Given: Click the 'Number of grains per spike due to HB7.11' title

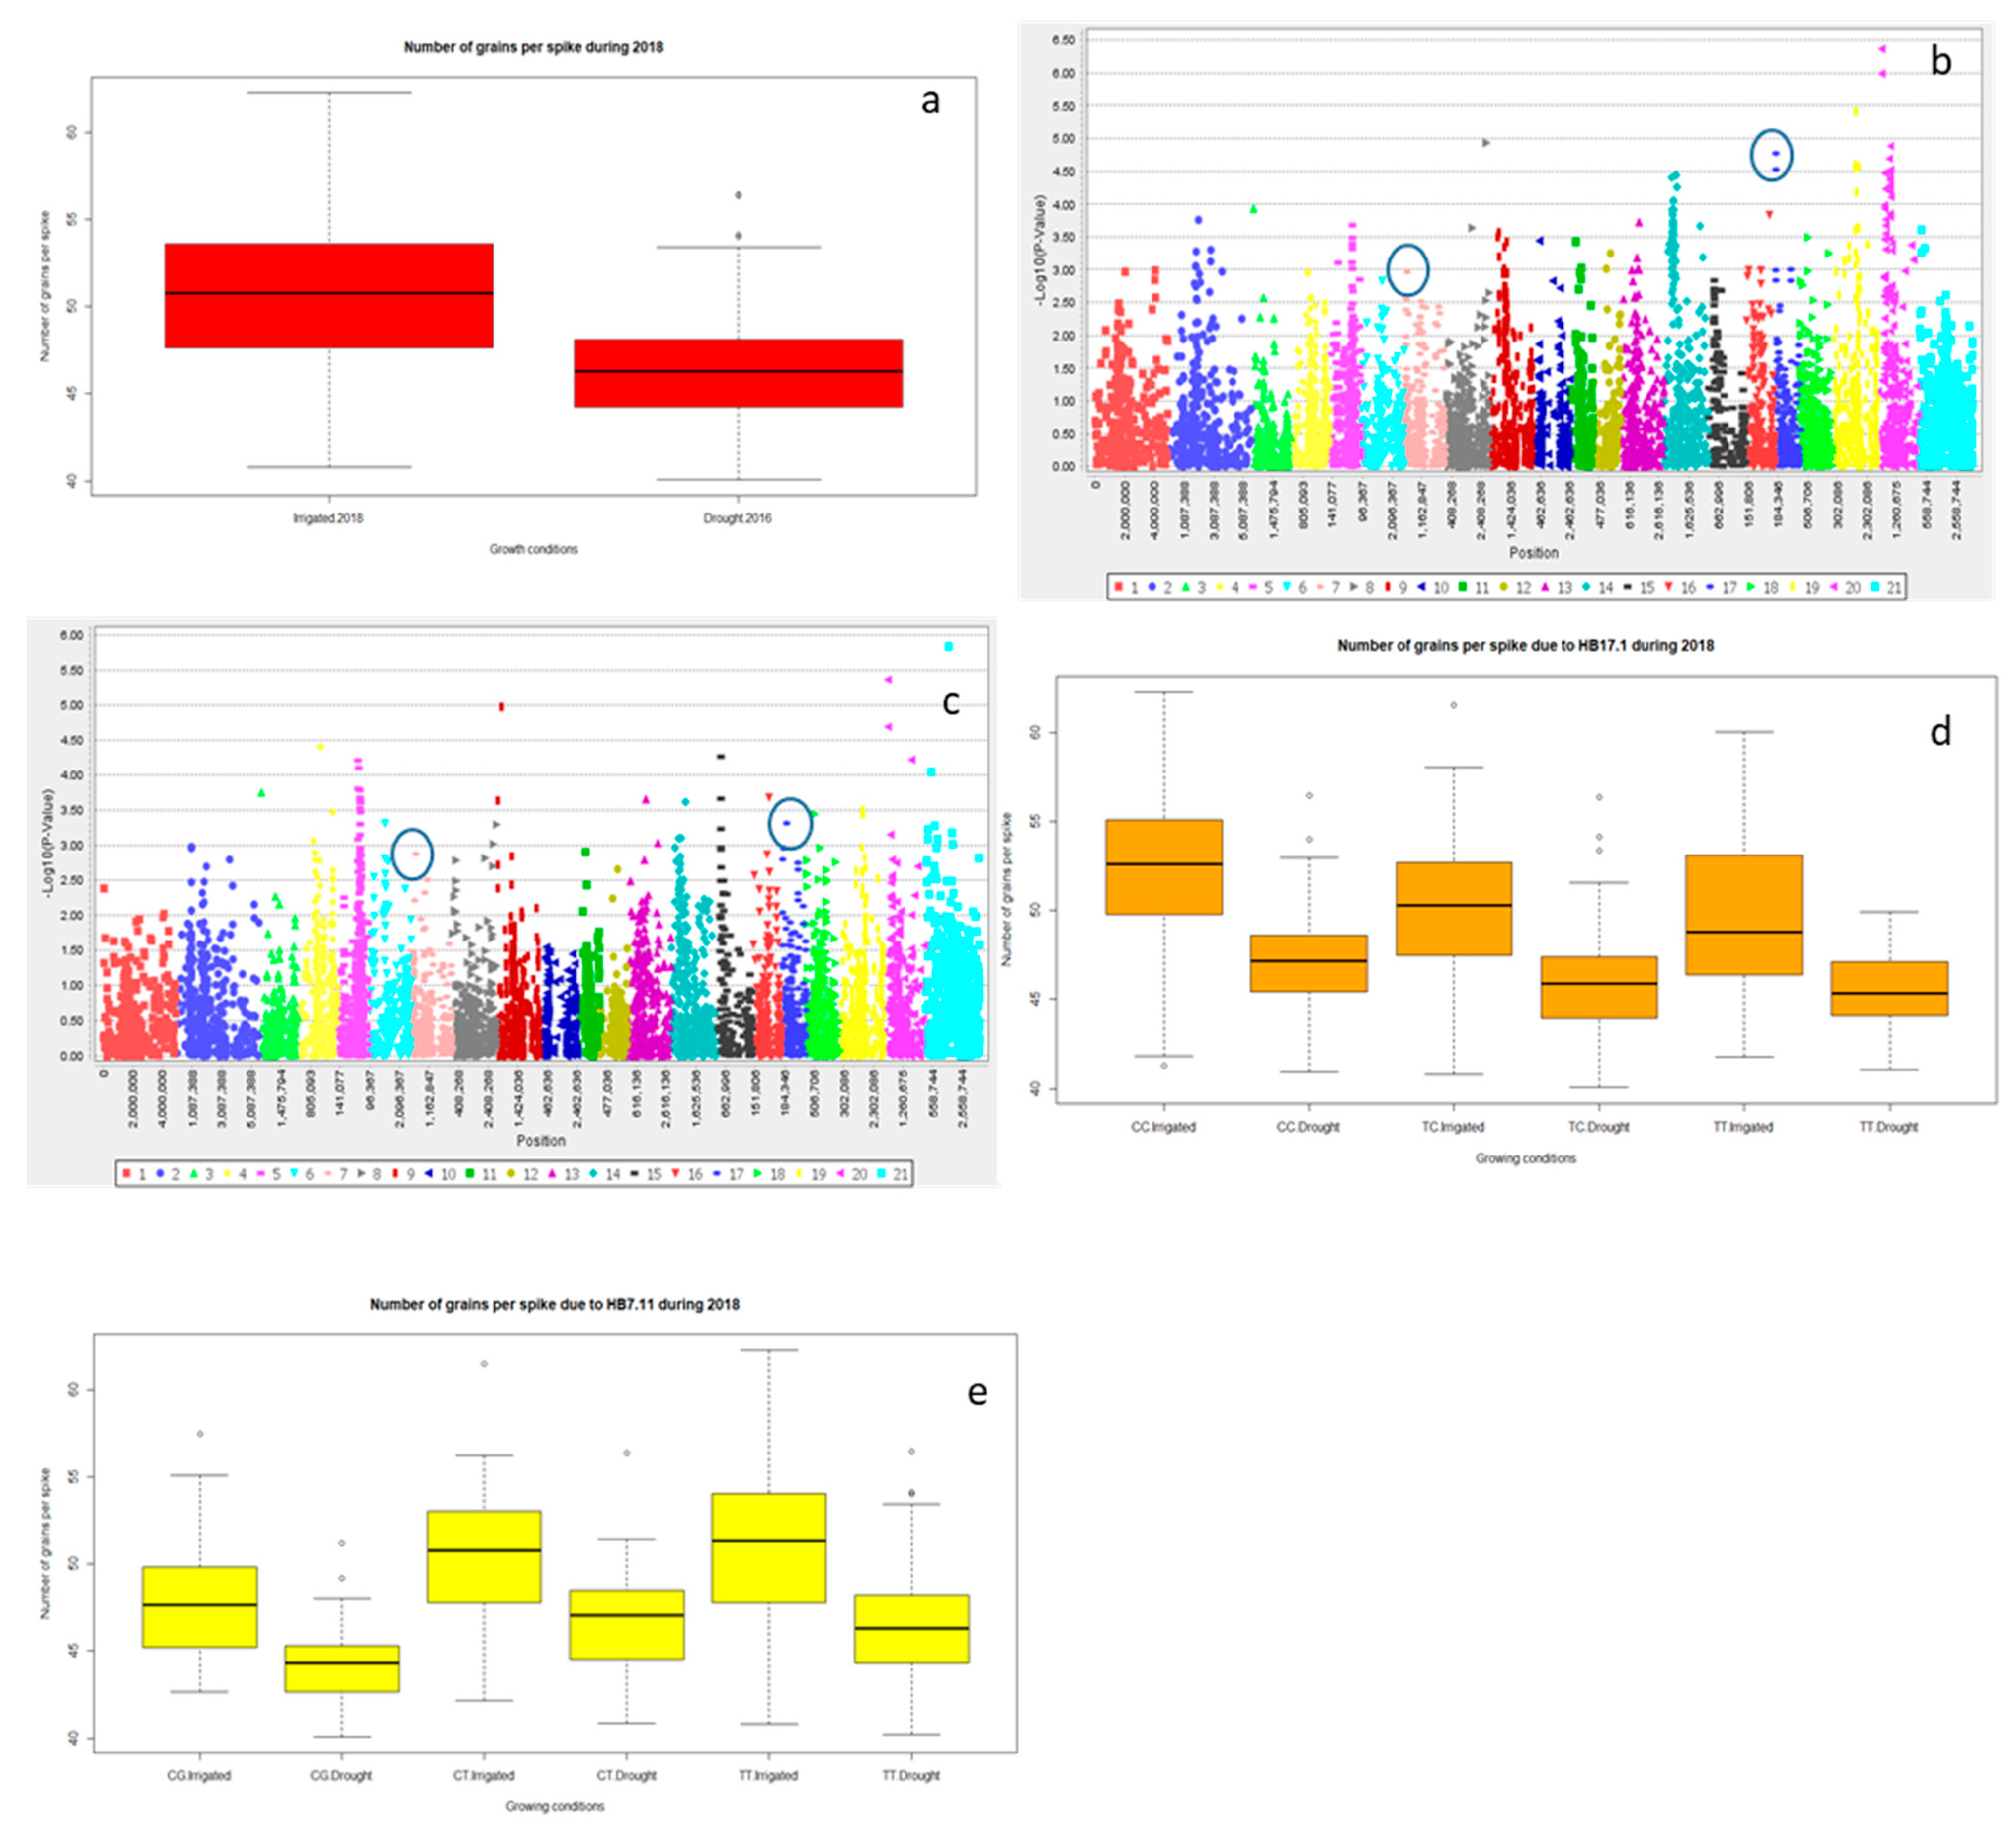Looking at the screenshot, I should click(x=554, y=1304).
